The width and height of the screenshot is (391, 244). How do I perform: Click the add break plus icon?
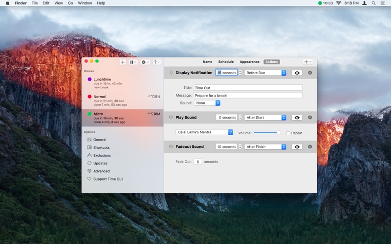coord(123,62)
